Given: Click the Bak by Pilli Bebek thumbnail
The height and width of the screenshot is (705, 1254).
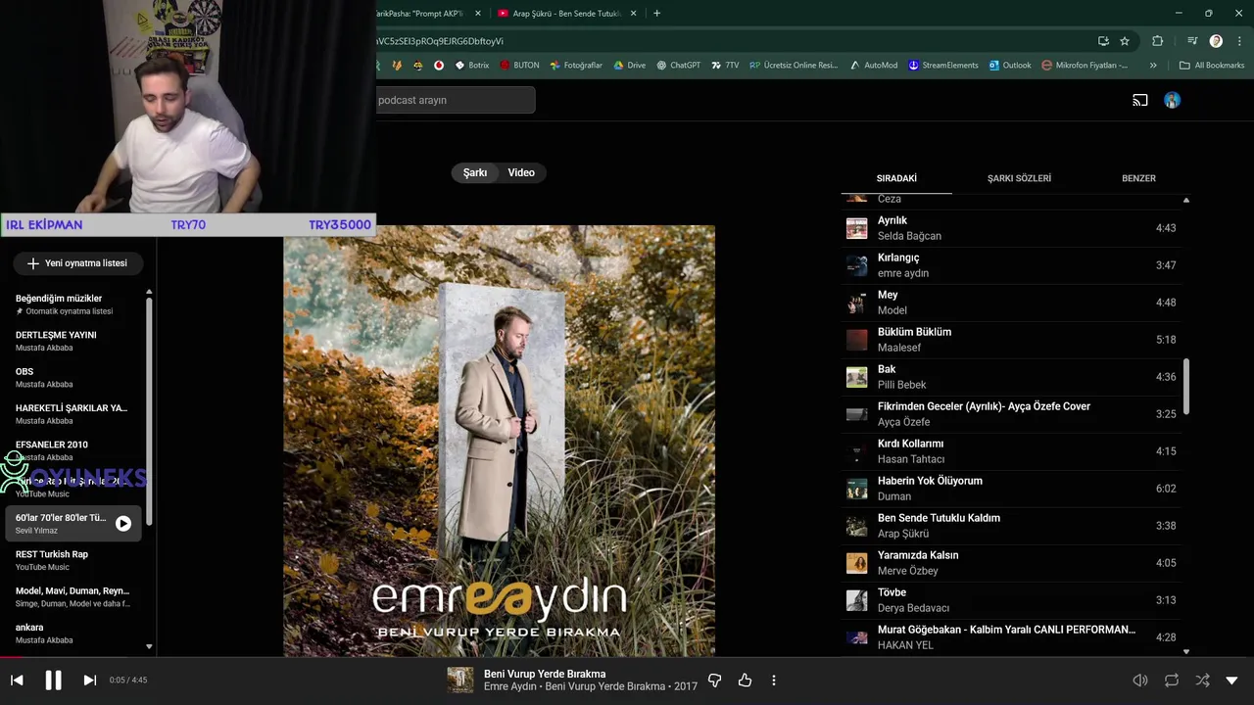Looking at the screenshot, I should click(x=857, y=377).
